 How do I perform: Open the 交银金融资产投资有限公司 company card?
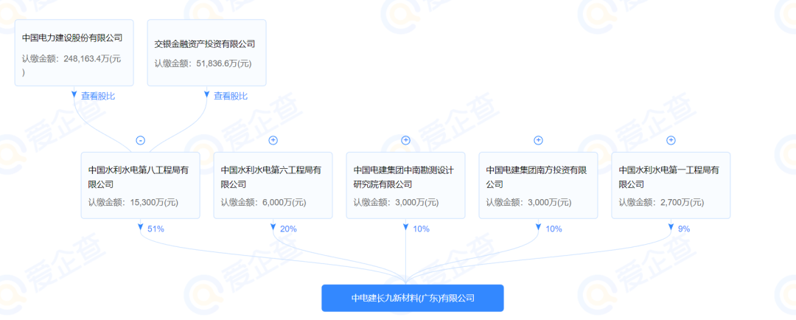[206, 52]
